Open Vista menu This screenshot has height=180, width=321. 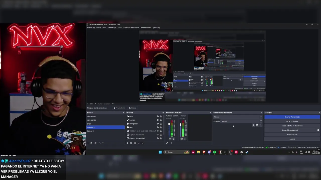pyautogui.click(x=104, y=27)
